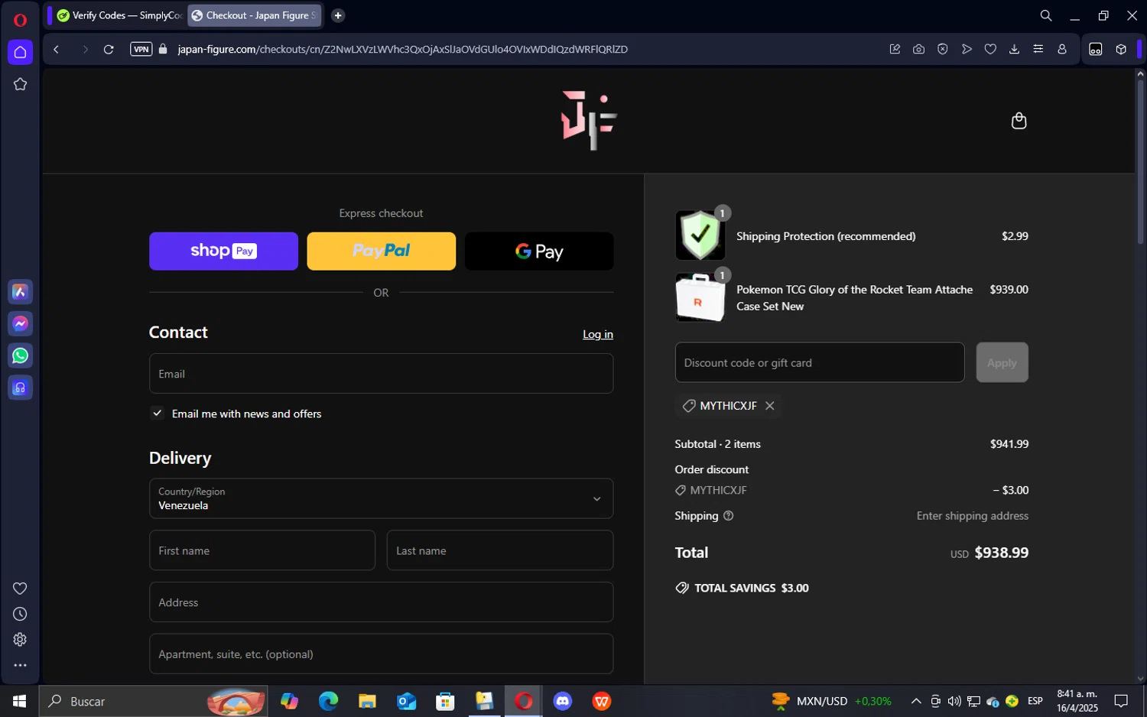Click the page address bar URL
This screenshot has width=1147, height=717.
pos(403,49)
